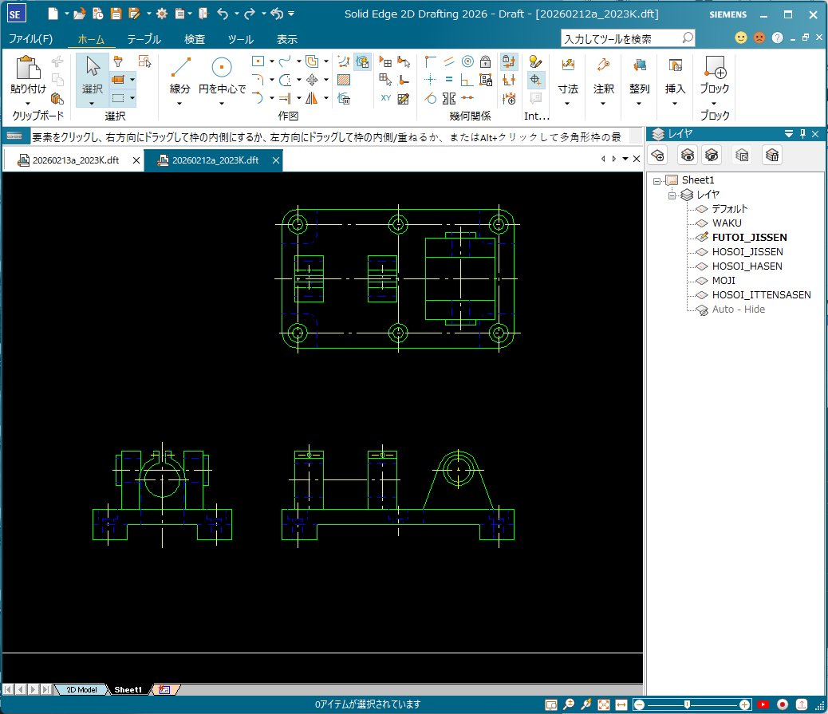Click the 寸法 dimension tool icon
828x714 pixels.
(568, 65)
